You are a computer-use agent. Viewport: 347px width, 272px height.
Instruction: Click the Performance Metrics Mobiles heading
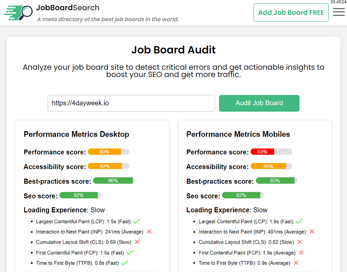coord(238,134)
